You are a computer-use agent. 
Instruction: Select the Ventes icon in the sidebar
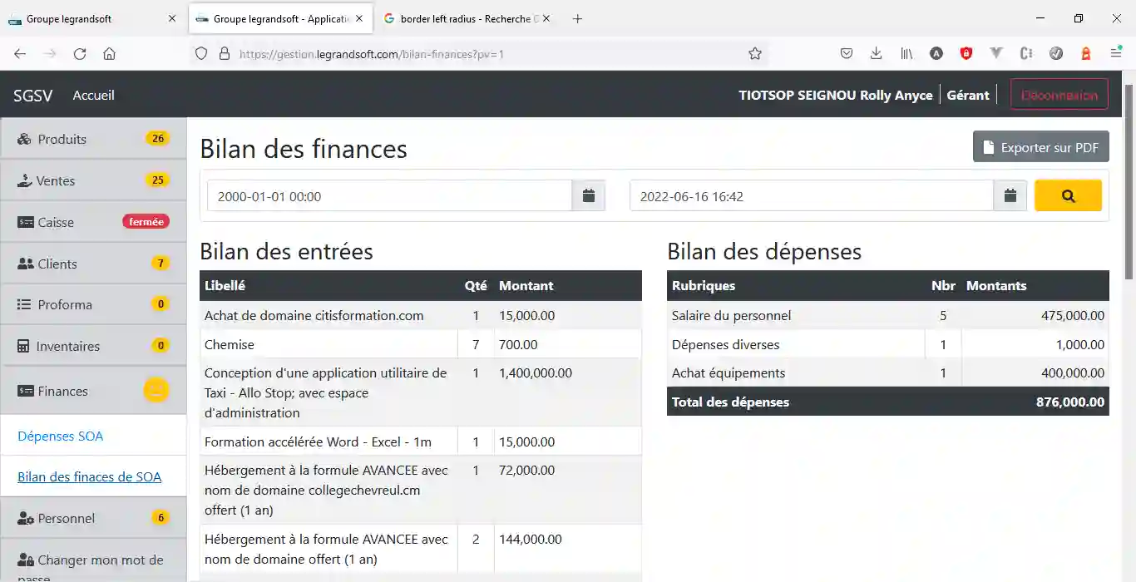point(25,180)
